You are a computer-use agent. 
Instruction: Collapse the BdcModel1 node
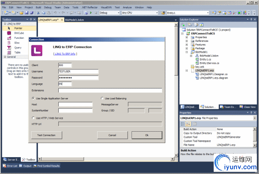pyautogui.click(x=186, y=52)
